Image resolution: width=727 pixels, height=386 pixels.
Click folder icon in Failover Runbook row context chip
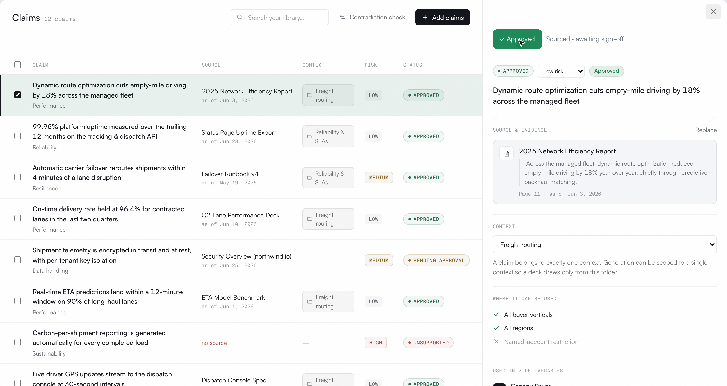click(x=309, y=178)
